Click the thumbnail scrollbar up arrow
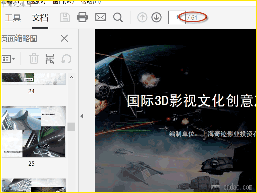Image resolution: width=257 pixels, height=193 pixels. pyautogui.click(x=71, y=78)
